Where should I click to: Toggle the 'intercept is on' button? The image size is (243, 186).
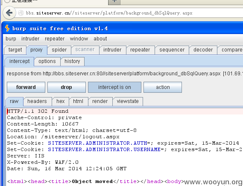point(114,87)
